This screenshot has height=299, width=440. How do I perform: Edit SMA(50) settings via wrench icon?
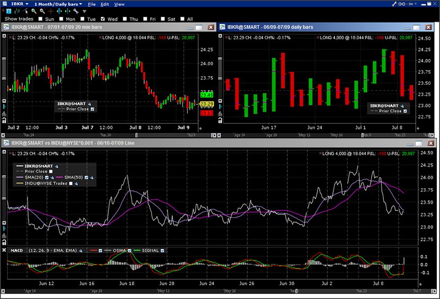click(92, 178)
